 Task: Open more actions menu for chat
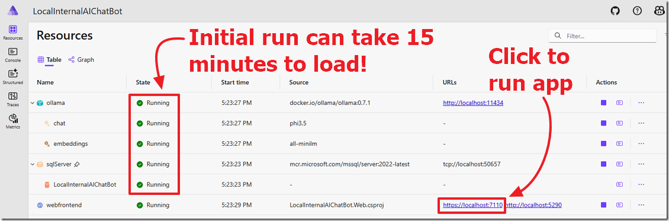(x=641, y=123)
